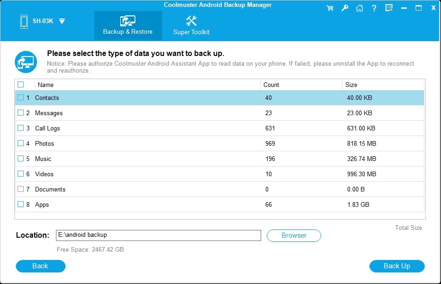Check the Music checkbox
The height and width of the screenshot is (284, 441).
pyautogui.click(x=20, y=158)
